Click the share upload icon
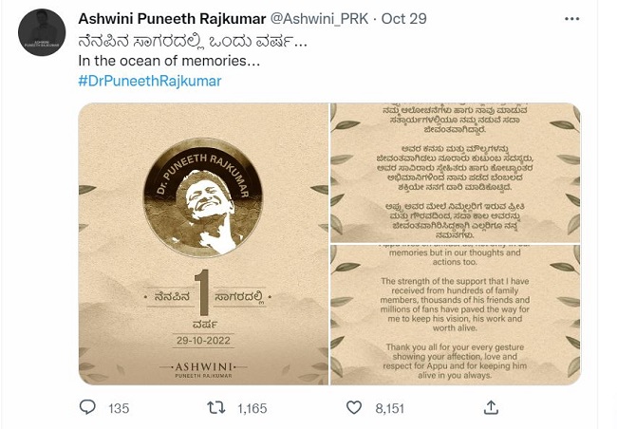Viewport: 617px width, 429px height. coord(491,407)
